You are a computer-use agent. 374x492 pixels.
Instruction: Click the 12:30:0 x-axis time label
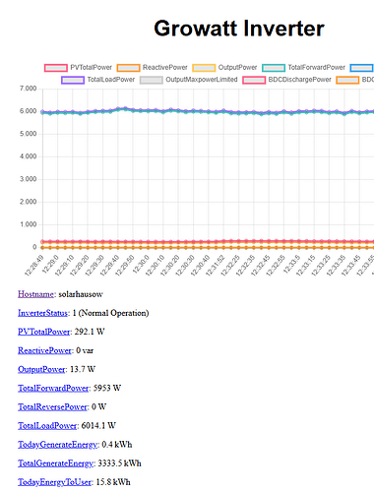[x=141, y=265]
